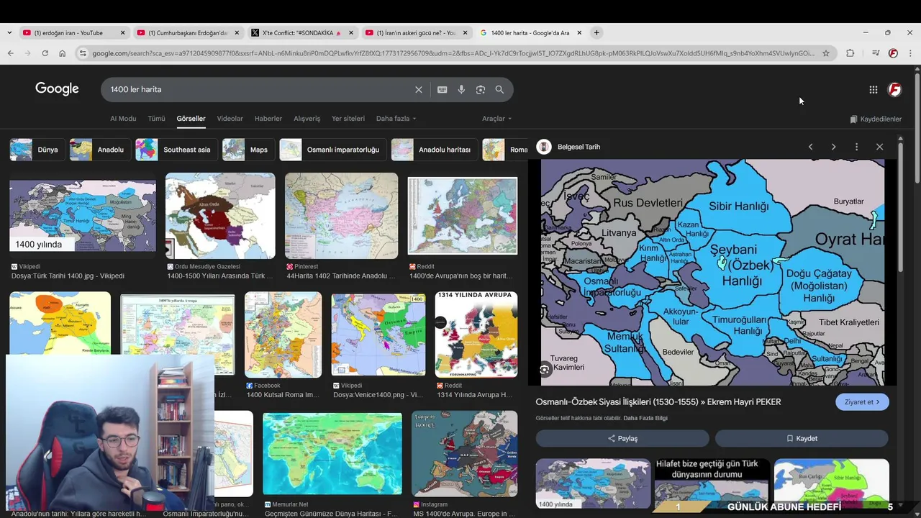Select the Maps filter chip
This screenshot has width=921, height=518.
tap(248, 150)
